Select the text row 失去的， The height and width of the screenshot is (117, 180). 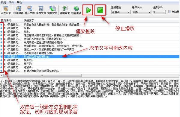click(28, 60)
